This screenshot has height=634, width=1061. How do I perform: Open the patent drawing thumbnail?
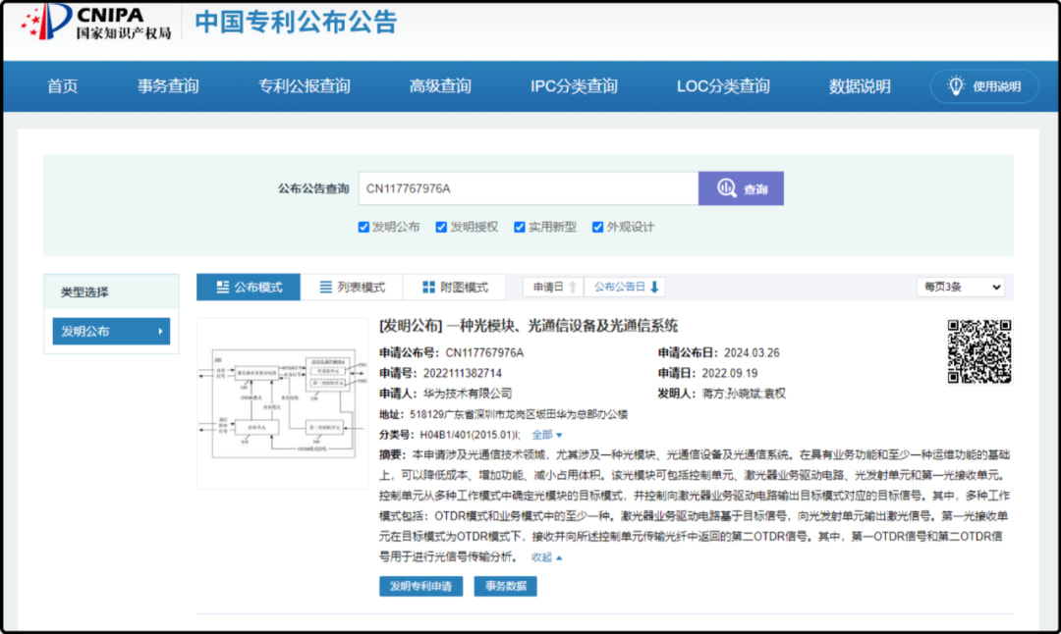click(x=282, y=402)
